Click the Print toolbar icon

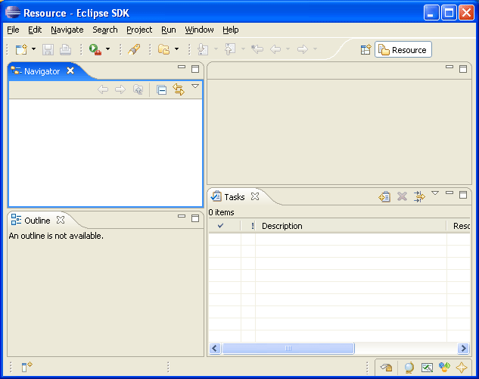[65, 49]
